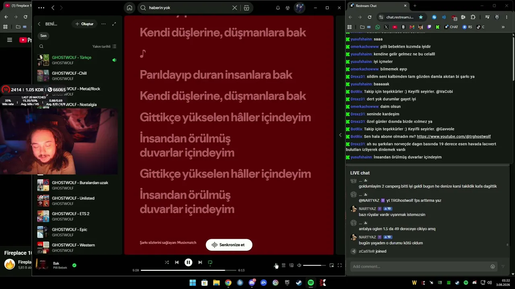Click lyric line 'Parıldayıp duran insanlara bak'

(x=216, y=75)
